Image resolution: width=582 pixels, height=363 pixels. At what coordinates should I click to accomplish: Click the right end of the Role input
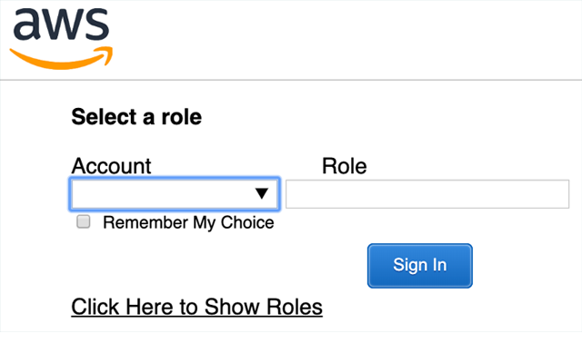559,194
